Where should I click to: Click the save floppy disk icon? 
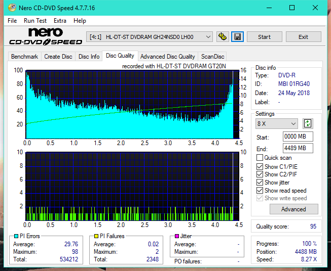click(238, 37)
